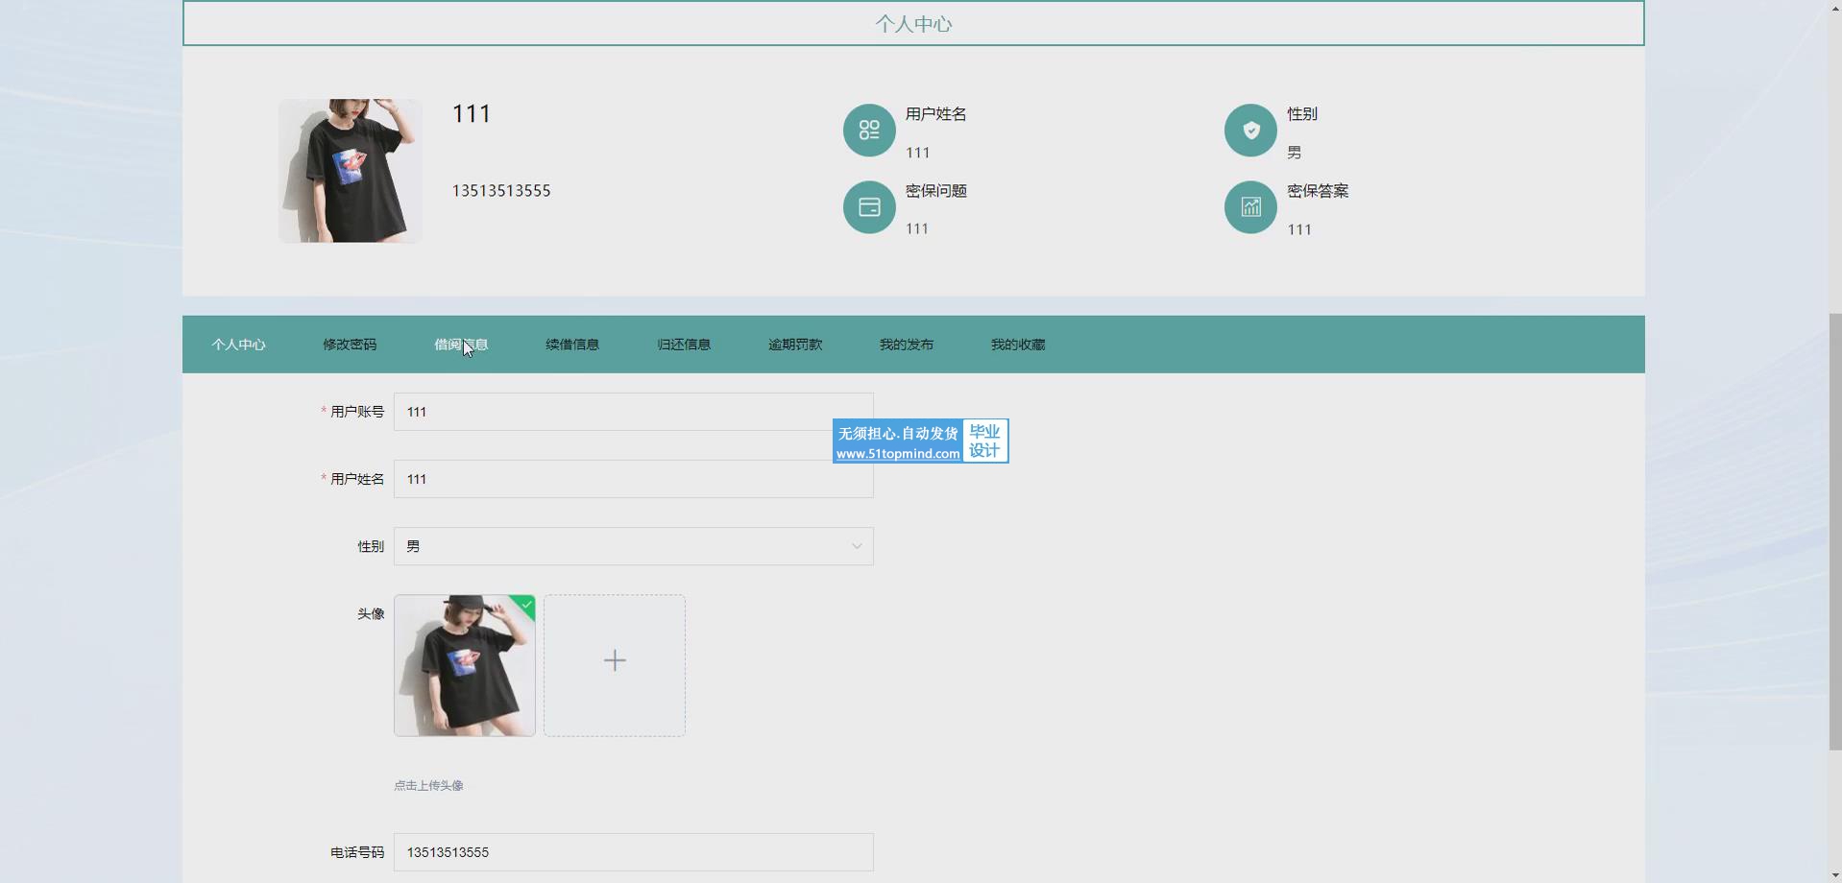The height and width of the screenshot is (883, 1842).
Task: Click the 男 value under 性别
Action: [x=1295, y=153]
